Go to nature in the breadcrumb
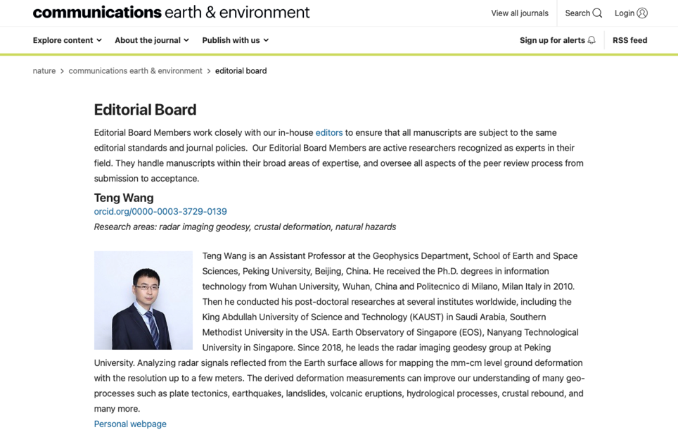The height and width of the screenshot is (430, 678). point(44,71)
